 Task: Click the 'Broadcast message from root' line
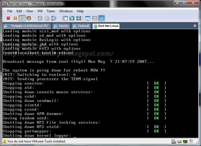point(78,62)
